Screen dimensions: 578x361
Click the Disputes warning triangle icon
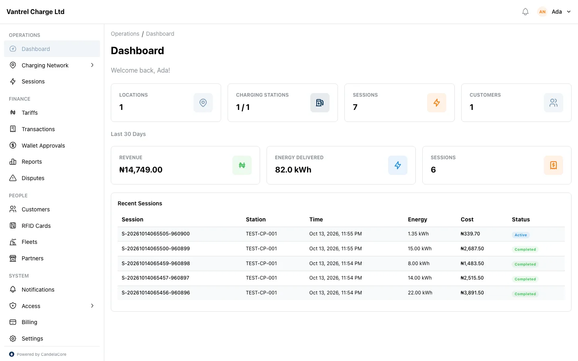pos(13,178)
